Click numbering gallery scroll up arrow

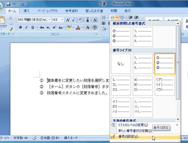point(178,23)
